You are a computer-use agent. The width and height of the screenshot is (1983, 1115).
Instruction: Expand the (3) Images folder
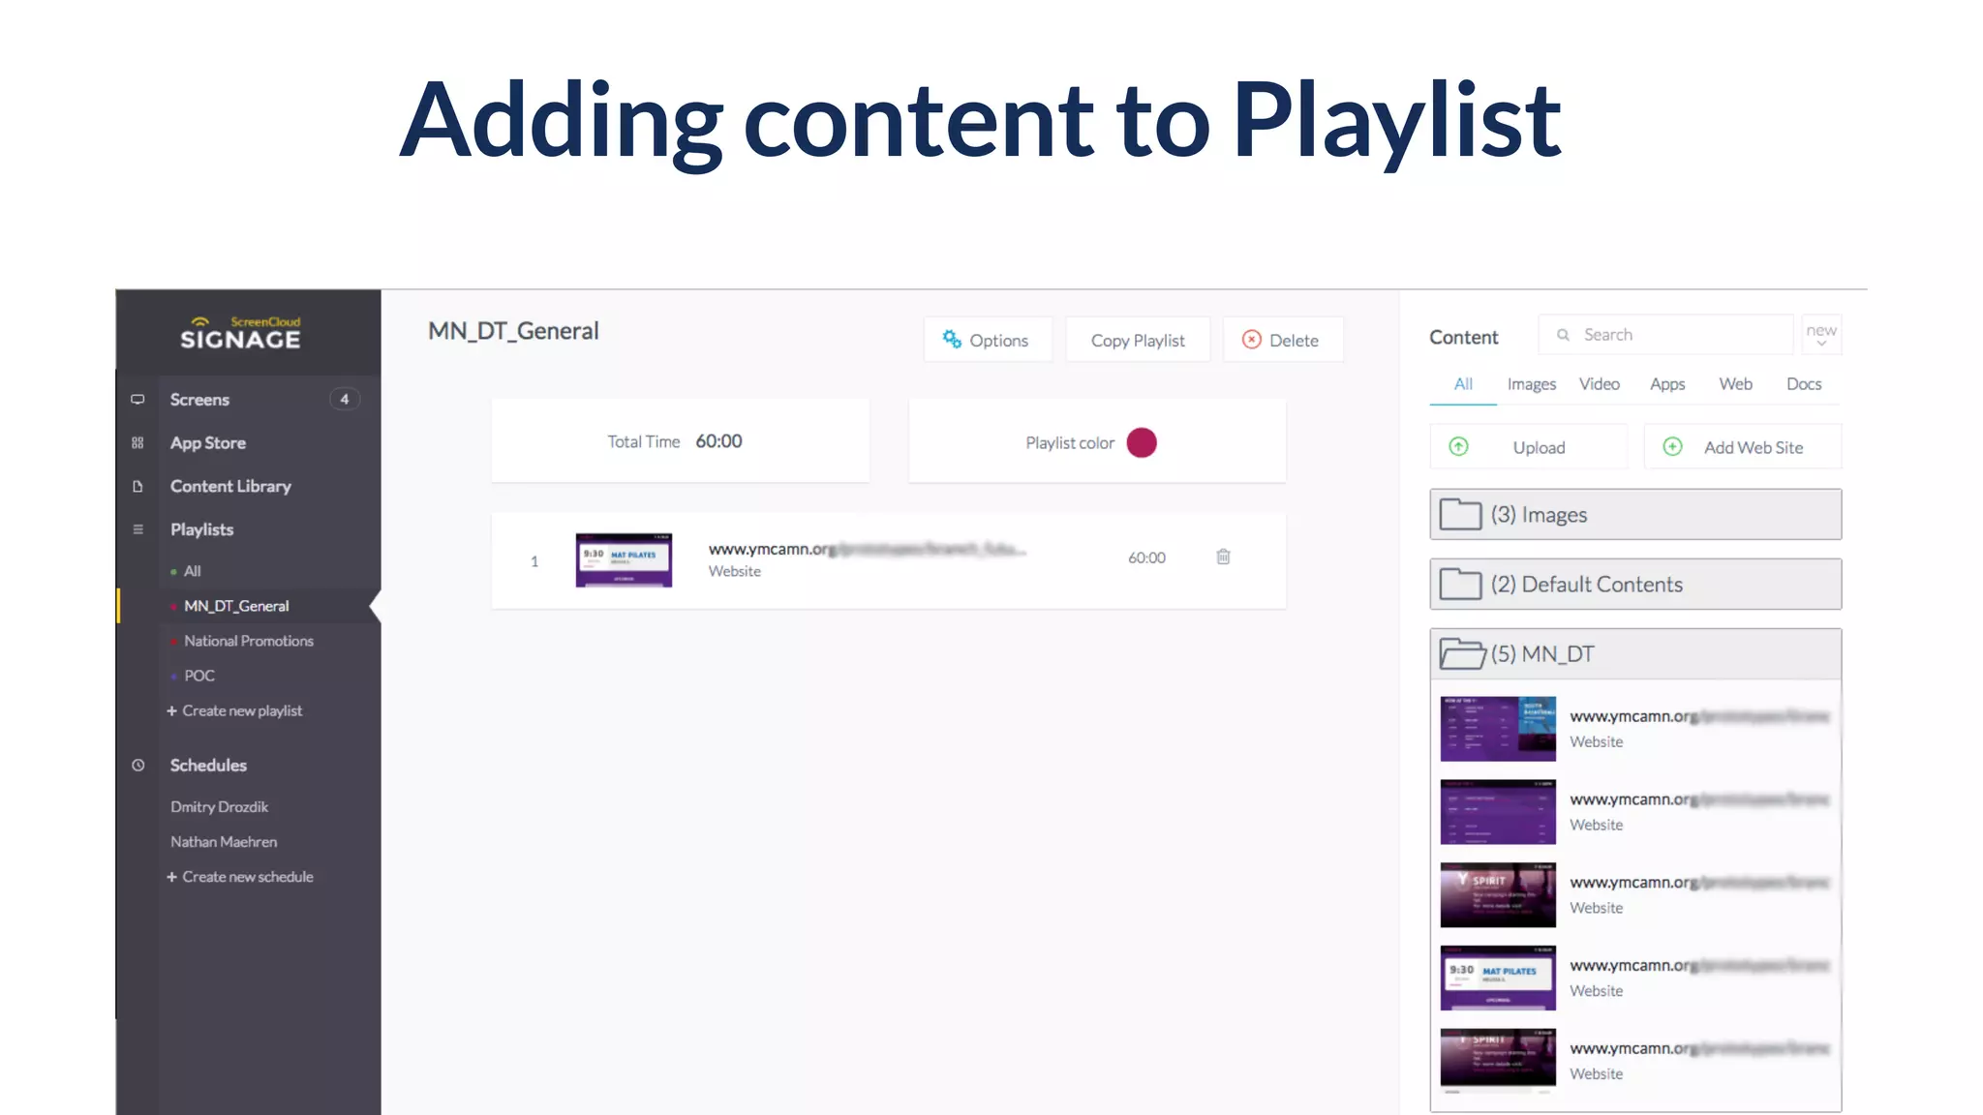[1635, 515]
